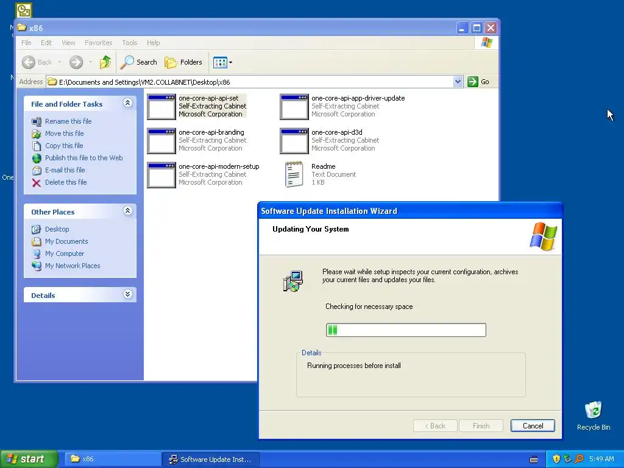The height and width of the screenshot is (468, 624).
Task: Click Rename this file
Action: click(68, 121)
